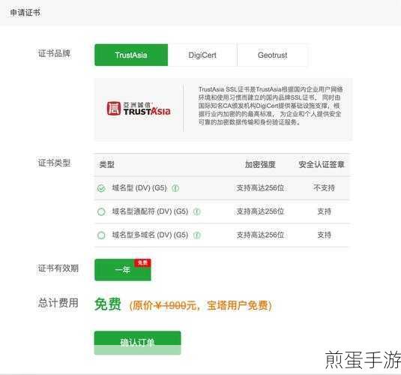Screen dimensions: 401x375
Task: Click the green 免费 total cost text
Action: tap(108, 304)
